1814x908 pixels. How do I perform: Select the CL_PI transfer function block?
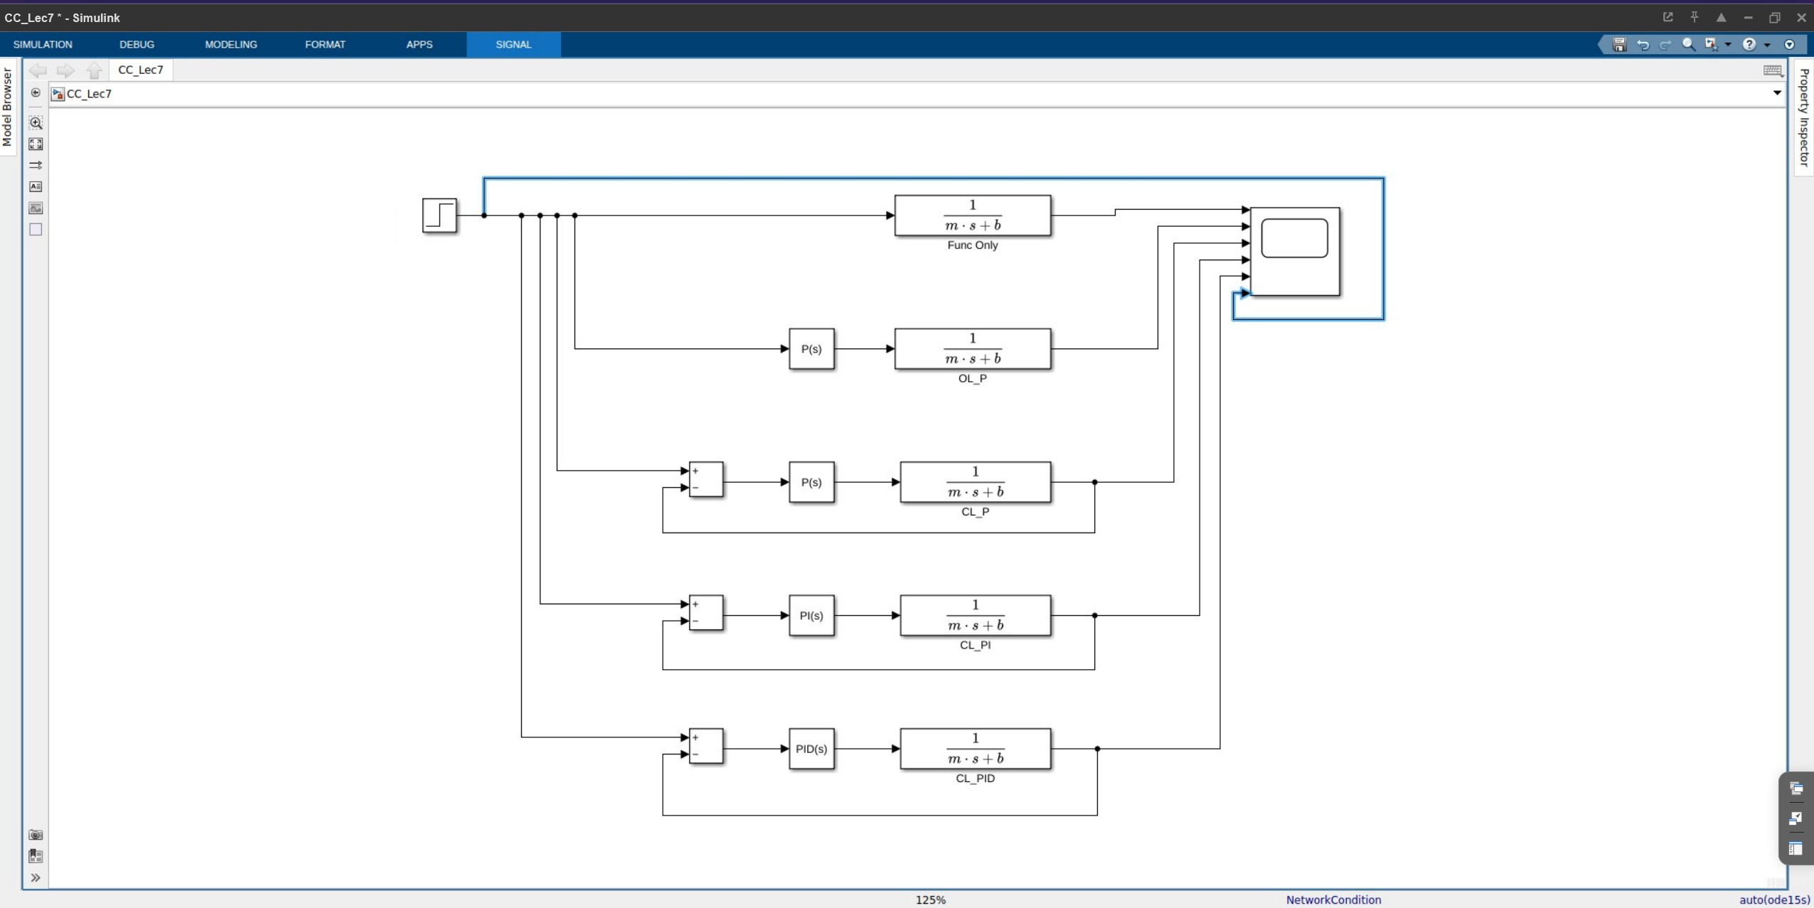point(975,615)
